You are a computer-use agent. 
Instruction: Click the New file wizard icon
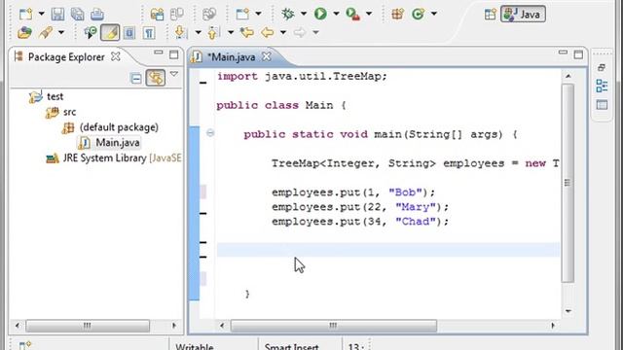click(x=26, y=15)
